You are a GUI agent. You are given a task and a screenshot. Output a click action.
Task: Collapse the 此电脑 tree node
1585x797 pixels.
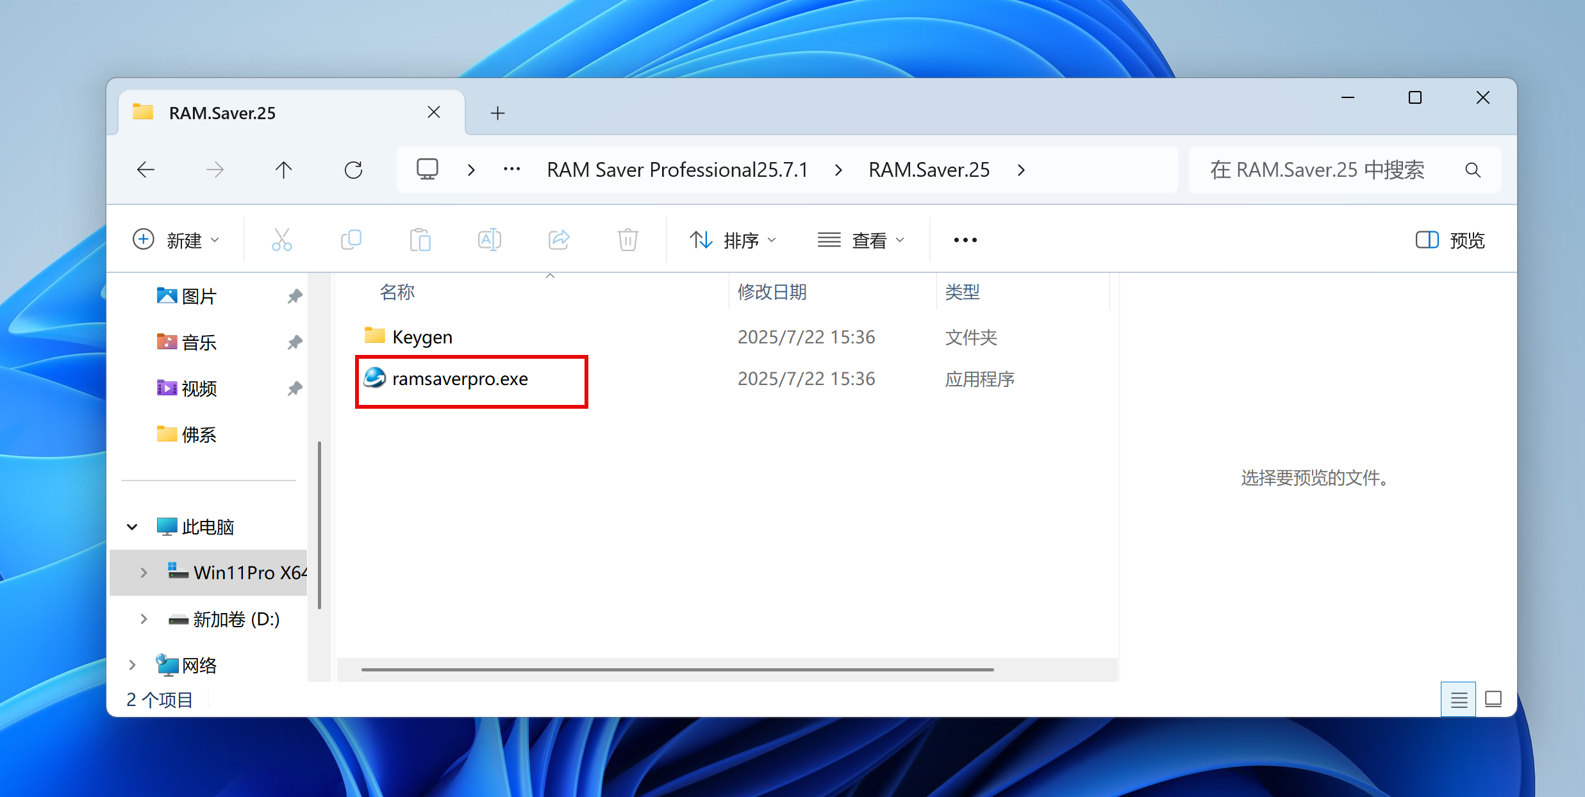tap(132, 527)
